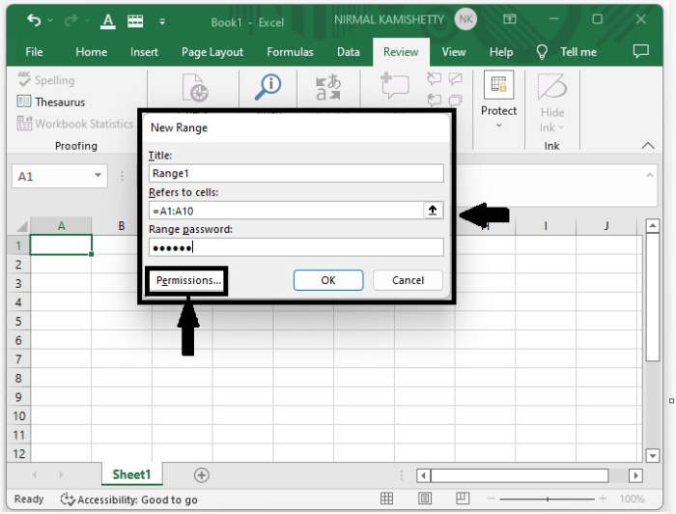Go to the Page Layout tab
Viewport: 676px width, 514px height.
(x=212, y=52)
